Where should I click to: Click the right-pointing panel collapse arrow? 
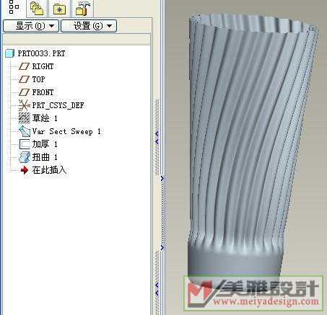coord(162,178)
